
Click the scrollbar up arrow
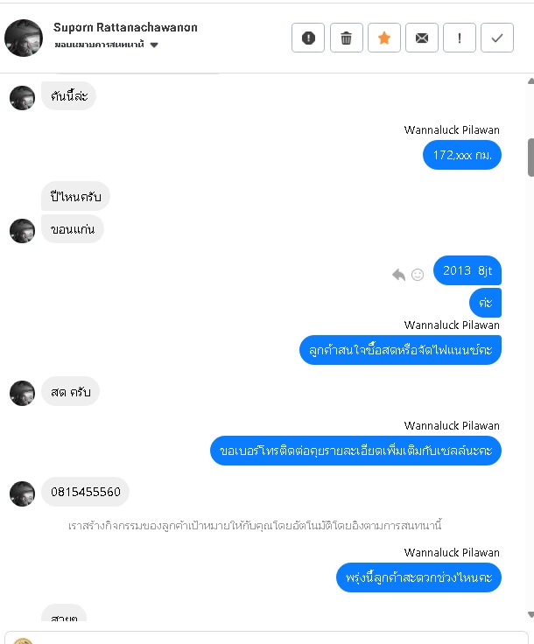(530, 80)
